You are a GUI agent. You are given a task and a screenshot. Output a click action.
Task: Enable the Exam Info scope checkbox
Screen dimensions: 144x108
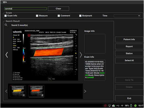pyautogui.click(x=6, y=16)
